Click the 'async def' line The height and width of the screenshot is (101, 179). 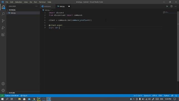click(54, 28)
